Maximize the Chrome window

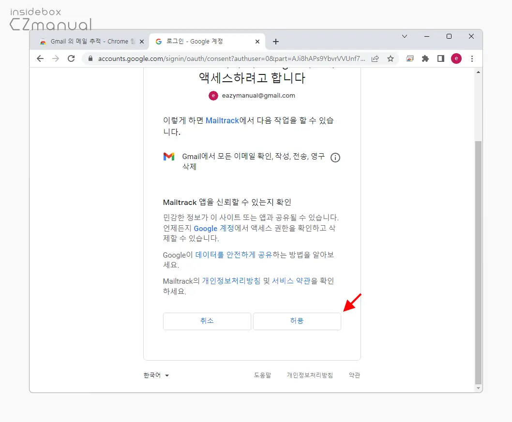449,36
